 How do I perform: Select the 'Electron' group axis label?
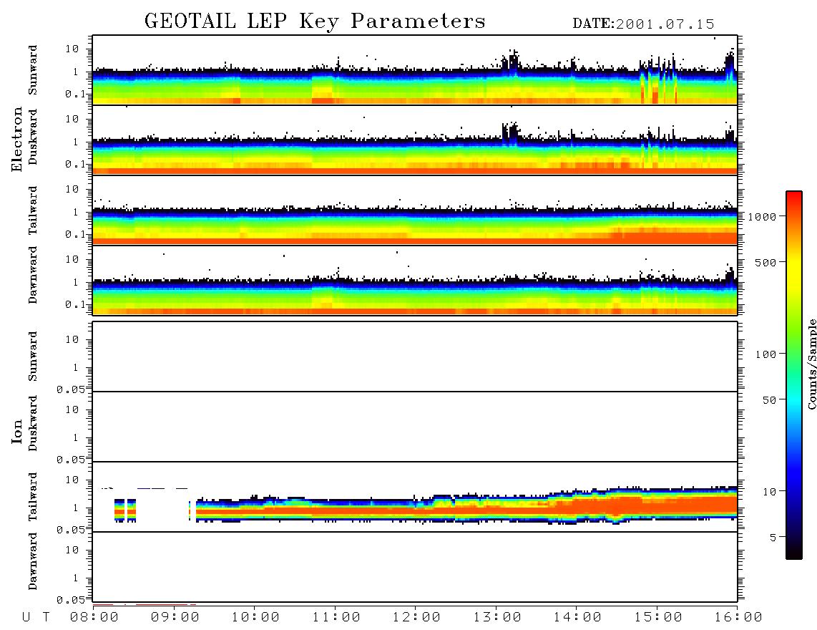coord(17,139)
